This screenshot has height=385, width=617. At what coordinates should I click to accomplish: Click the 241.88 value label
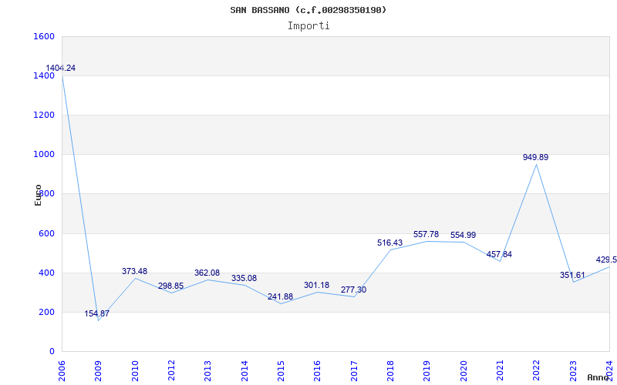(280, 296)
